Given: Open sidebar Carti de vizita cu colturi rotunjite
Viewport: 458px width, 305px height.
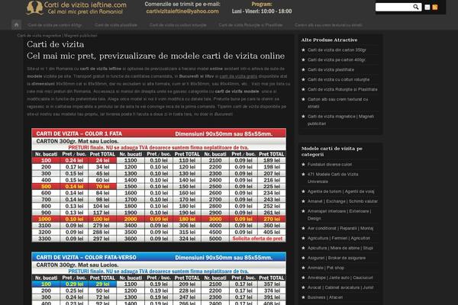Looking at the screenshot, I should 338,79.
